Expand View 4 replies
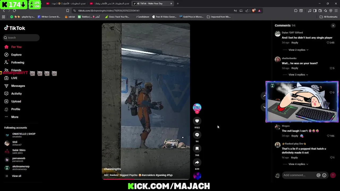 (298, 164)
